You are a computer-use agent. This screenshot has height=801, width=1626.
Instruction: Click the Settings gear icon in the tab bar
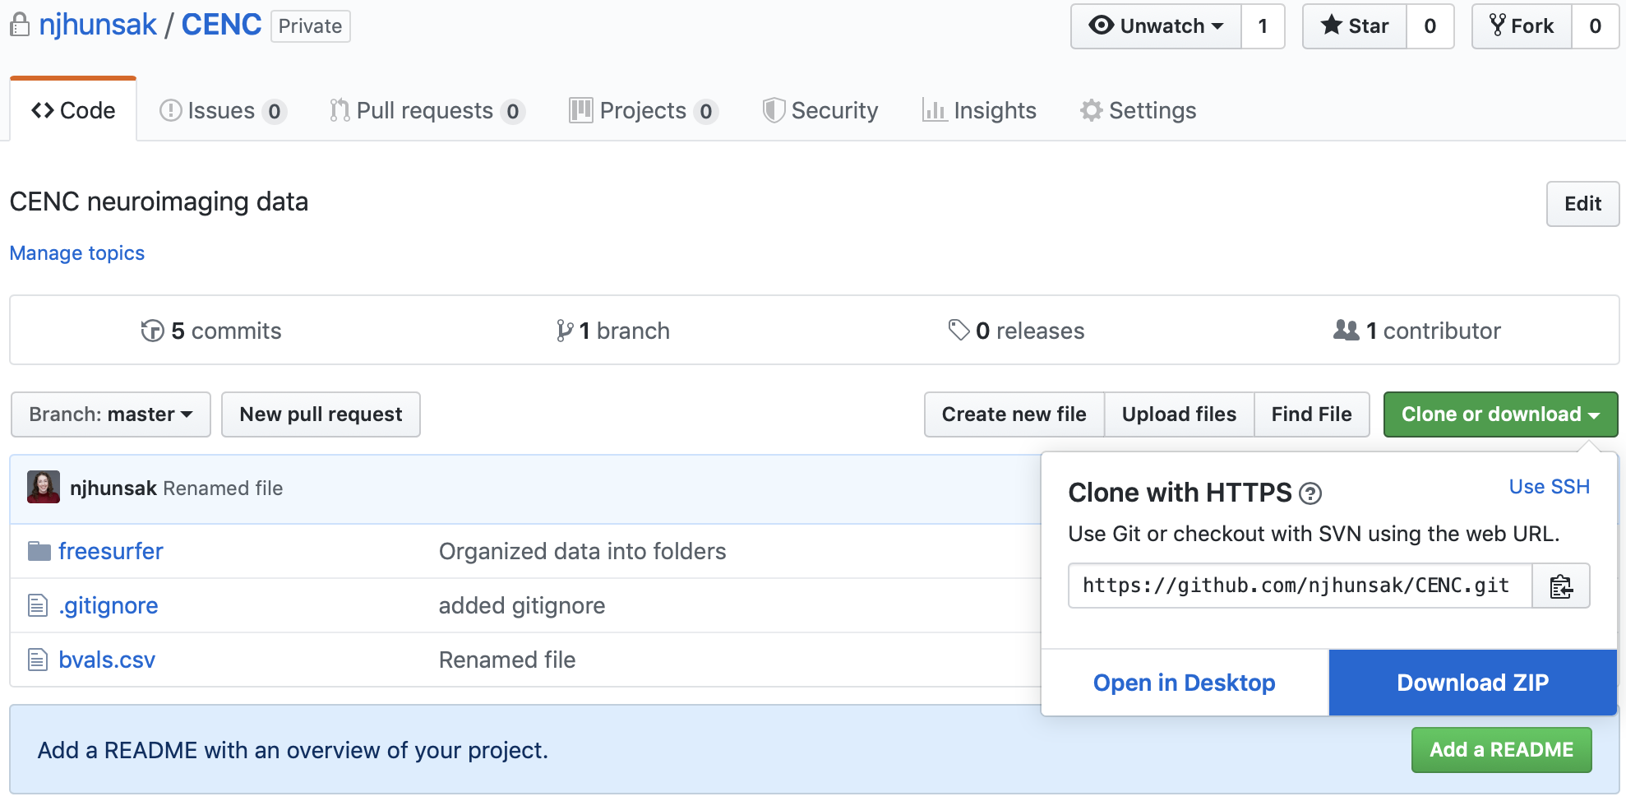(x=1091, y=110)
